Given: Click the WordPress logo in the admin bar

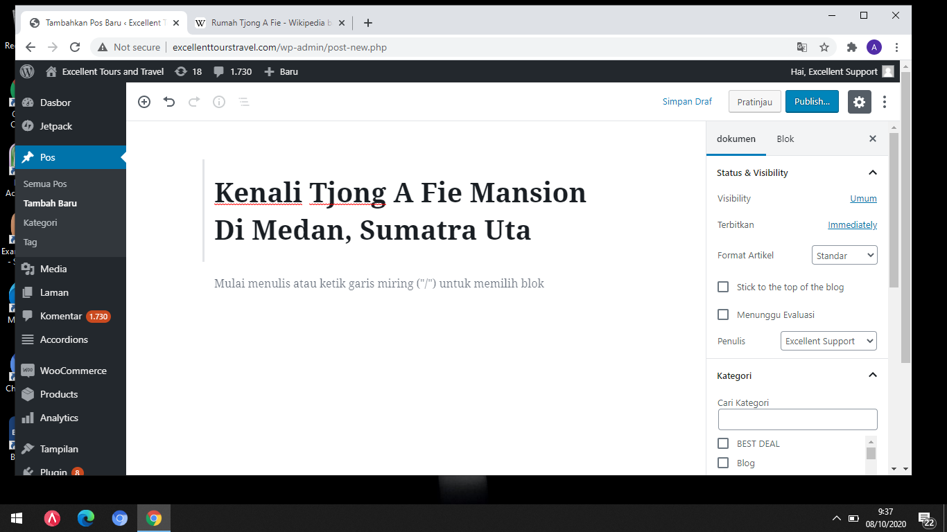Looking at the screenshot, I should (x=28, y=71).
